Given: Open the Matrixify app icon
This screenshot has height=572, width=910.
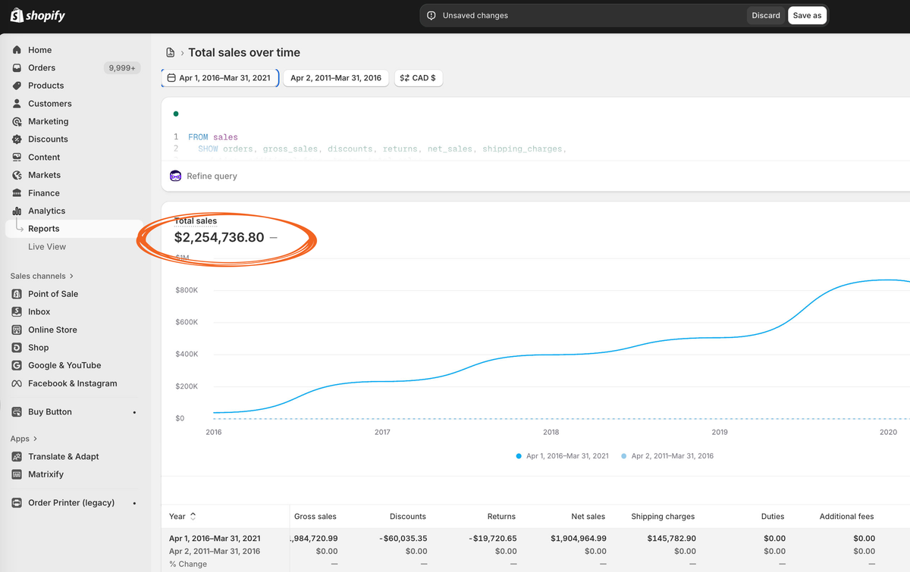Looking at the screenshot, I should point(17,474).
